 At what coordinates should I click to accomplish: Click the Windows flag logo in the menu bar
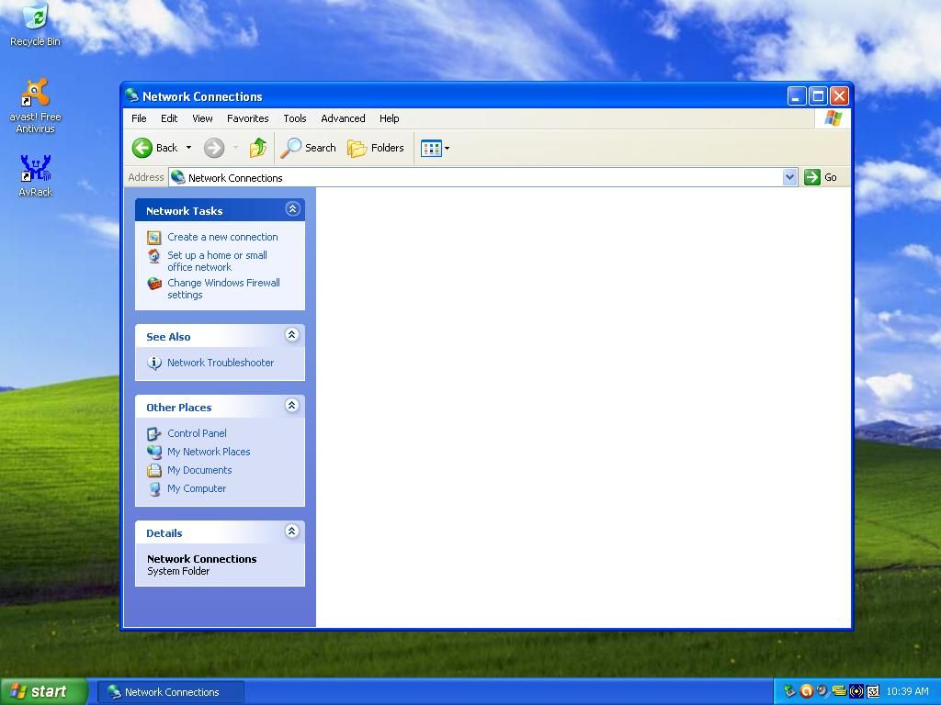833,118
